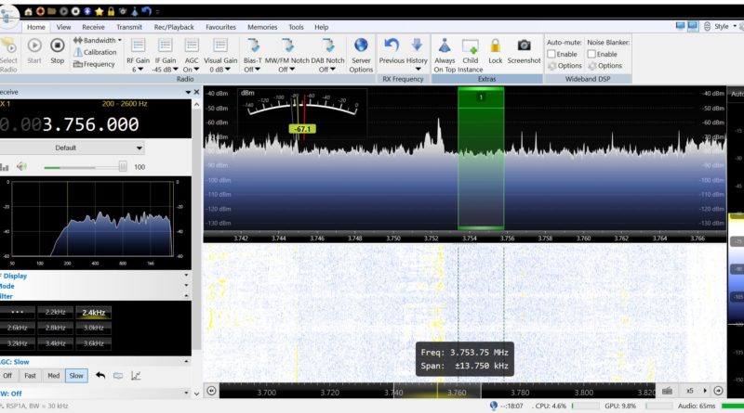Viewport: 744px width, 413px height.
Task: Set AGC speed to Slow
Action: click(x=76, y=376)
